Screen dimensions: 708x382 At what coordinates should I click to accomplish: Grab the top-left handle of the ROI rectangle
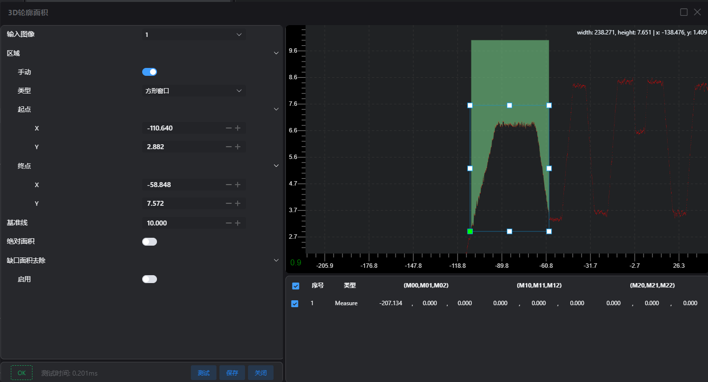(470, 105)
